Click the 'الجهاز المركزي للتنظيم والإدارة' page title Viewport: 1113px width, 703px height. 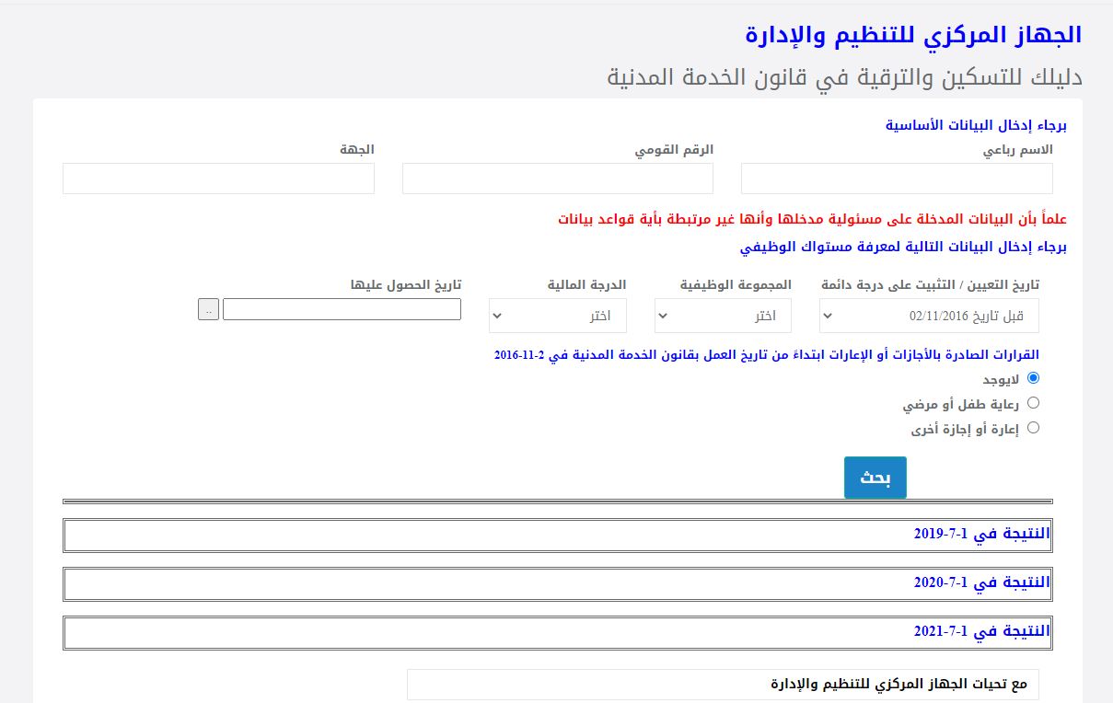(x=912, y=36)
